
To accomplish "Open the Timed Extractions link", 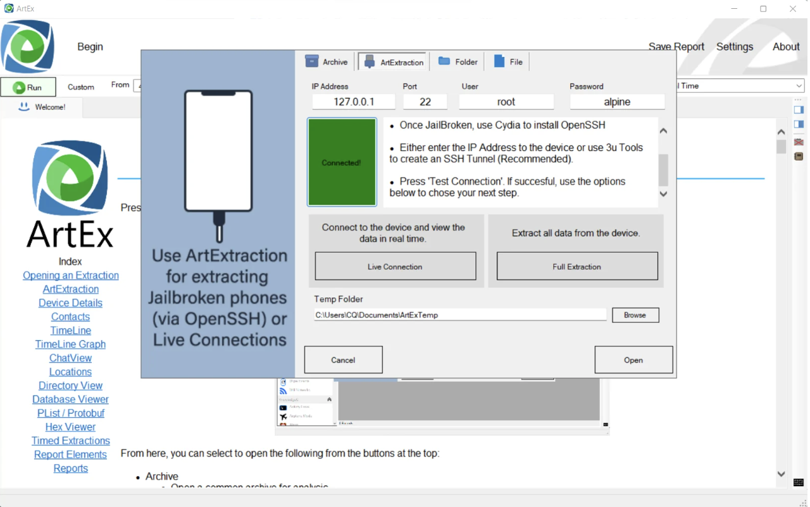I will tap(71, 441).
